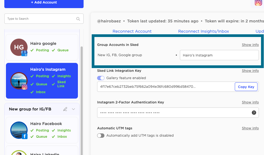Show info for Group Accounts in Sked
264x155 pixels.
(250, 45)
